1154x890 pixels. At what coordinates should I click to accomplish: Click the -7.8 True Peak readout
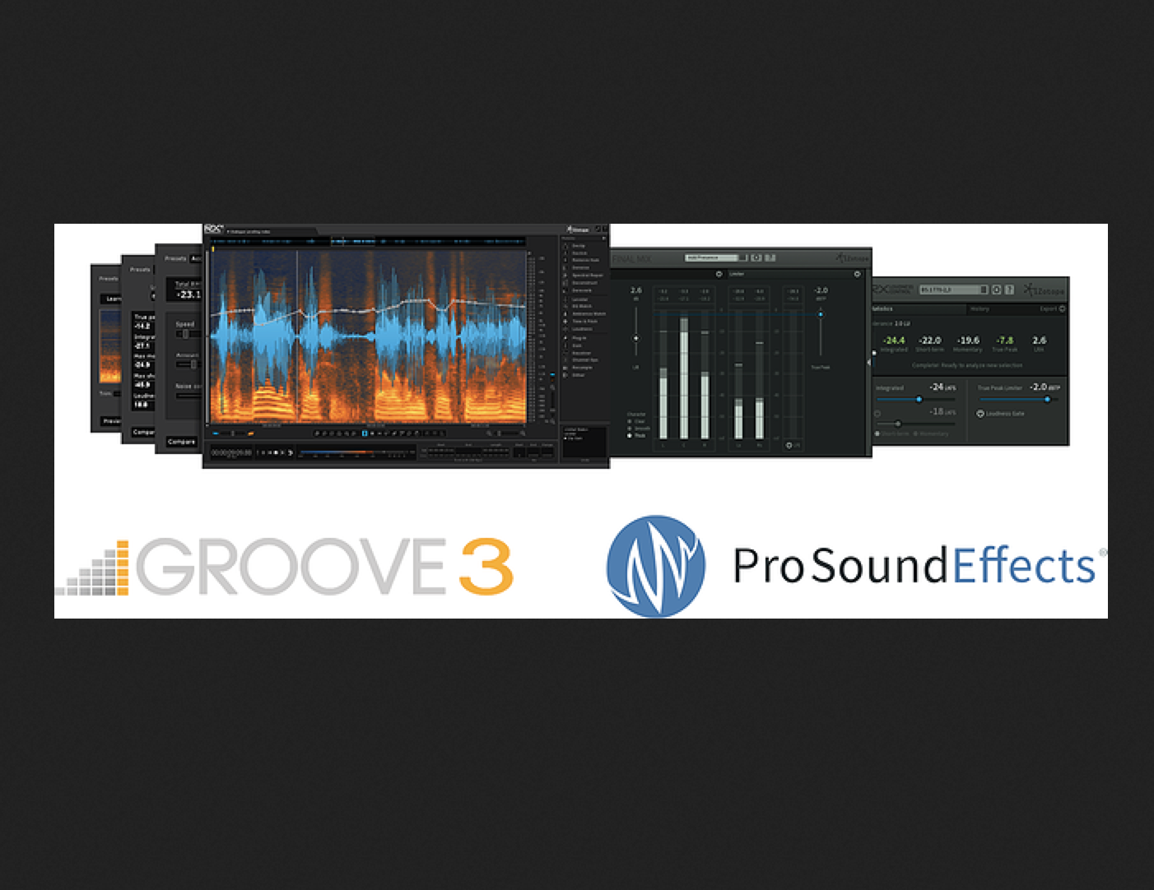click(1005, 340)
